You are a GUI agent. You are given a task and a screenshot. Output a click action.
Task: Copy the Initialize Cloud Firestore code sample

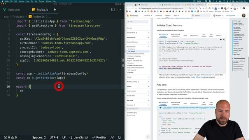pos(224,40)
